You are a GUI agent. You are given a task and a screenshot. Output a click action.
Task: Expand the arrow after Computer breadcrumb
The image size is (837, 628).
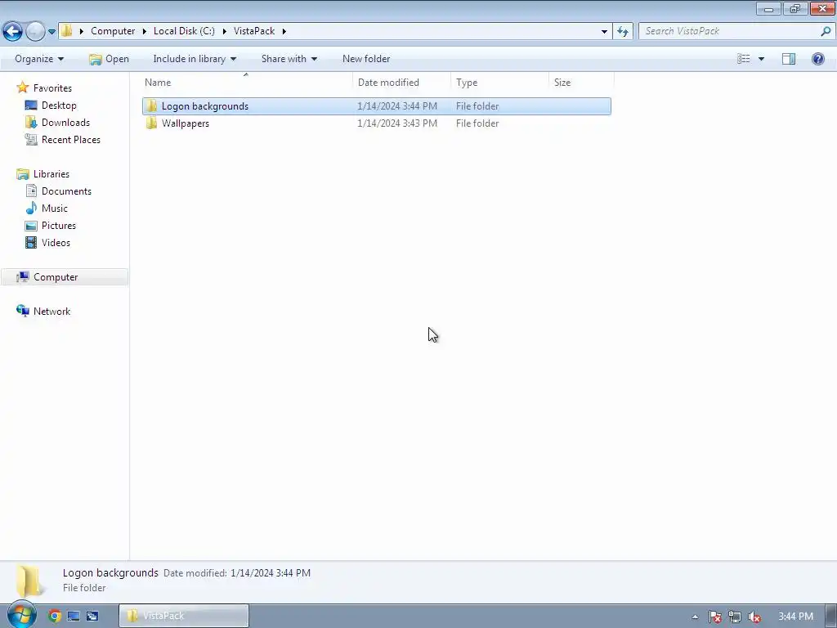[144, 31]
